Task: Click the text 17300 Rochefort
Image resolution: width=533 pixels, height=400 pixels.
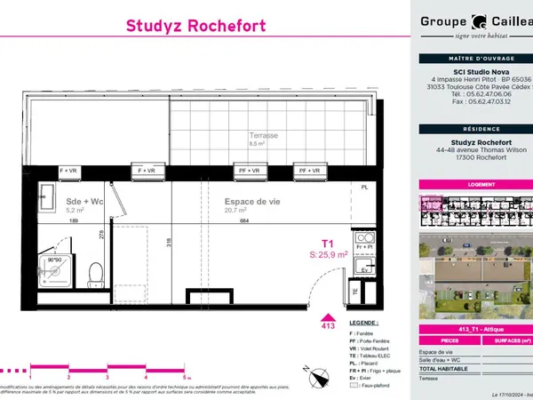Action: click(x=481, y=157)
